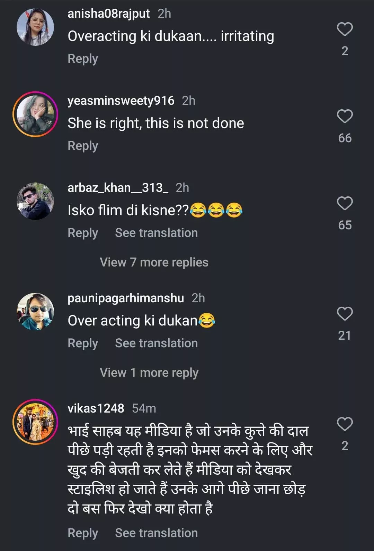
Task: Open the vikas1248 username link
Action: pos(96,408)
